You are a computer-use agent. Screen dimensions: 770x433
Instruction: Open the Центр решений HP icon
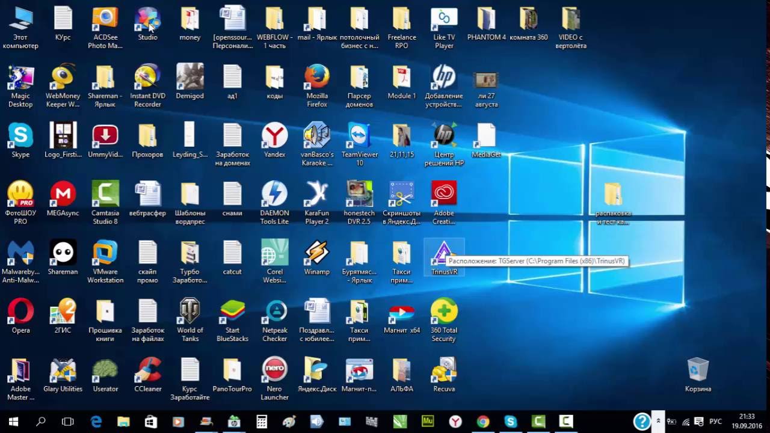(x=444, y=145)
